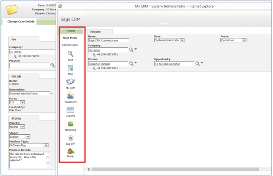Click phone icon under Company in Case window
The image size is (273, 176).
[x=16, y=56]
